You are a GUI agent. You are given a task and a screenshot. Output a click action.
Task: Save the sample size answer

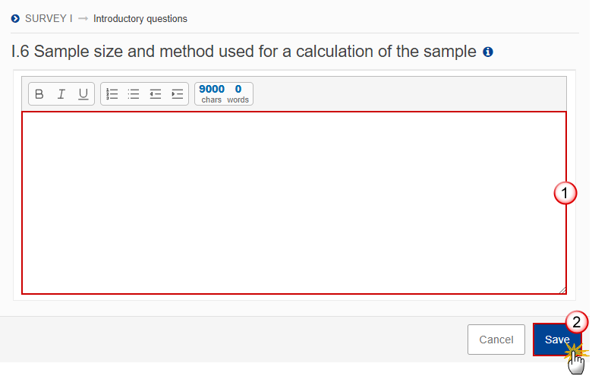click(557, 340)
